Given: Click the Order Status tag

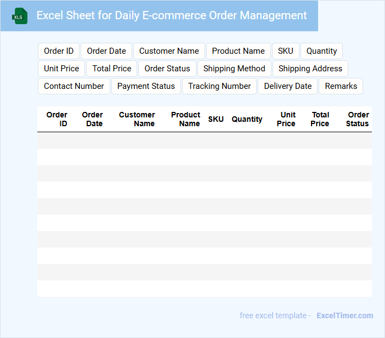Looking at the screenshot, I should (167, 69).
